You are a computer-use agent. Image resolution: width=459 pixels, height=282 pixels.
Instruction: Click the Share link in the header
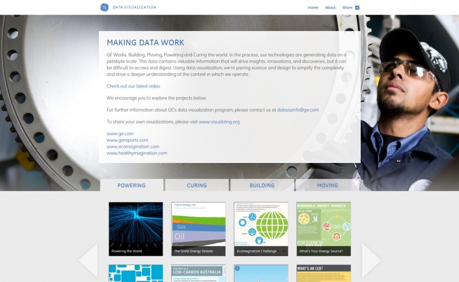pos(347,7)
